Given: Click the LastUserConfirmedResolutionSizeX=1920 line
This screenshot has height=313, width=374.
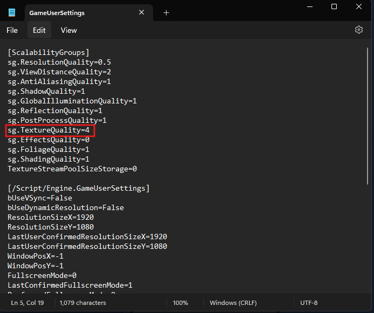Looking at the screenshot, I should [x=87, y=237].
